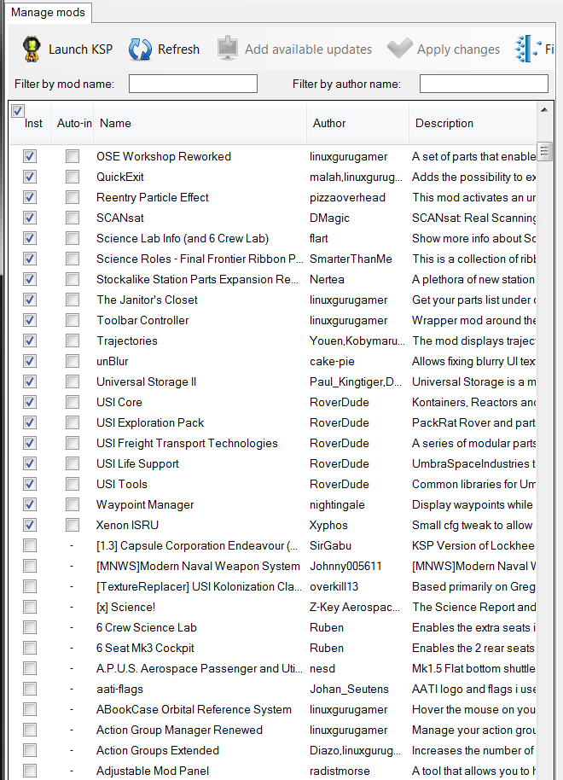Screen dimensions: 563x780
Task: Click the Apply changes checkmark icon
Action: pyautogui.click(x=400, y=49)
